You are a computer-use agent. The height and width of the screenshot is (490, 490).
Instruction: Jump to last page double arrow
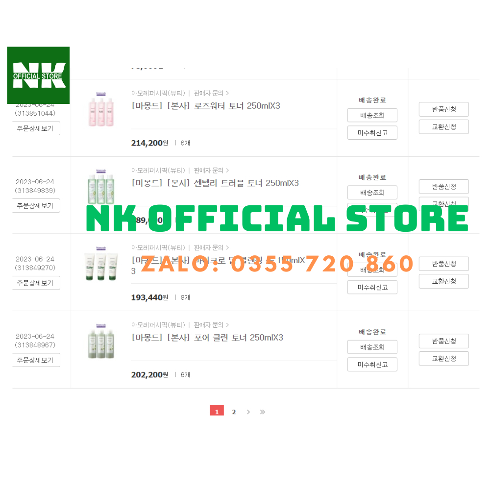[263, 412]
